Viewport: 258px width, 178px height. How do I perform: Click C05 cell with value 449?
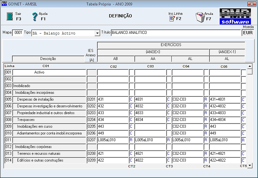(225, 133)
